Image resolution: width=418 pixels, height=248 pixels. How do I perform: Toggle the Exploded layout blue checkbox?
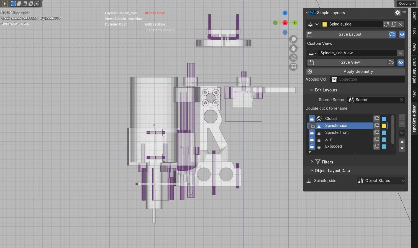(x=384, y=146)
